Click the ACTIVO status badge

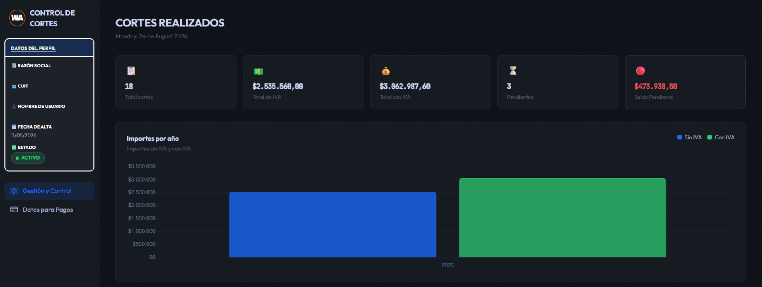coord(28,158)
